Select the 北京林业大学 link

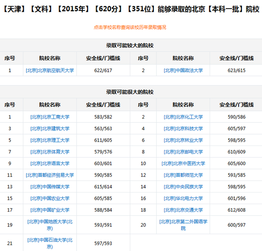[183, 140]
